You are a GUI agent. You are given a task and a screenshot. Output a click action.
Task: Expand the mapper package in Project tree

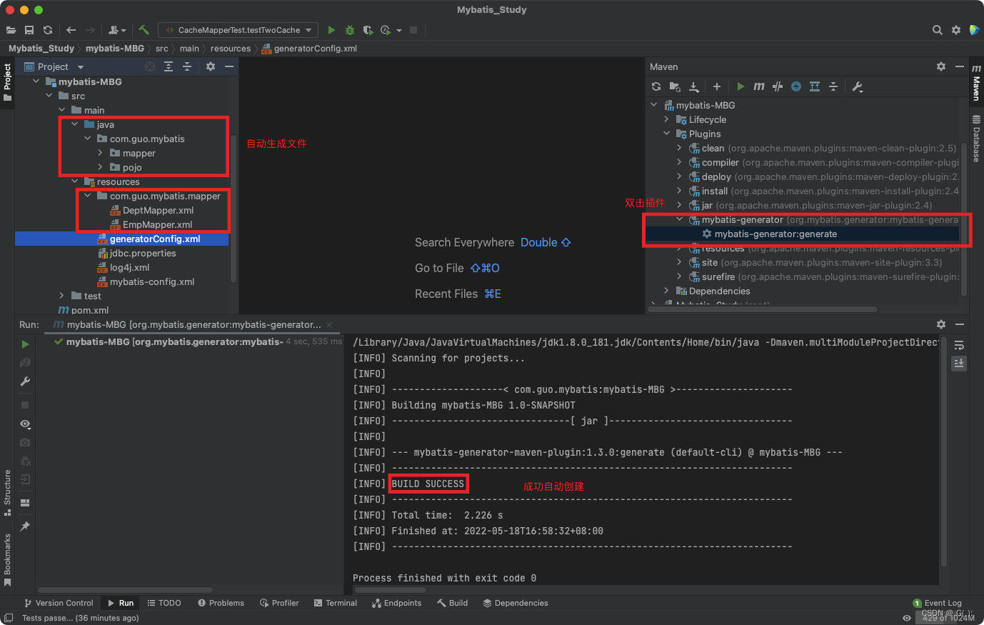coord(101,153)
